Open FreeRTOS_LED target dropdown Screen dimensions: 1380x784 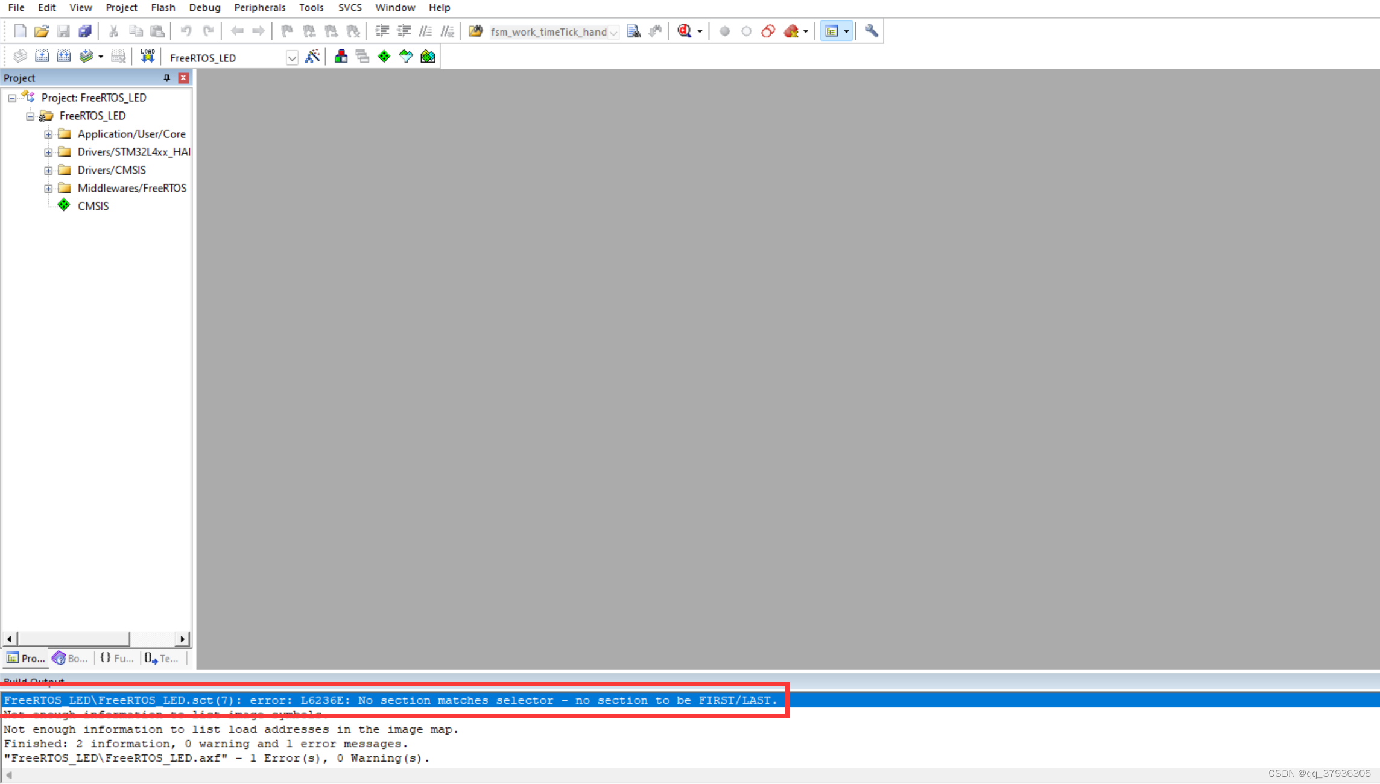coord(292,58)
